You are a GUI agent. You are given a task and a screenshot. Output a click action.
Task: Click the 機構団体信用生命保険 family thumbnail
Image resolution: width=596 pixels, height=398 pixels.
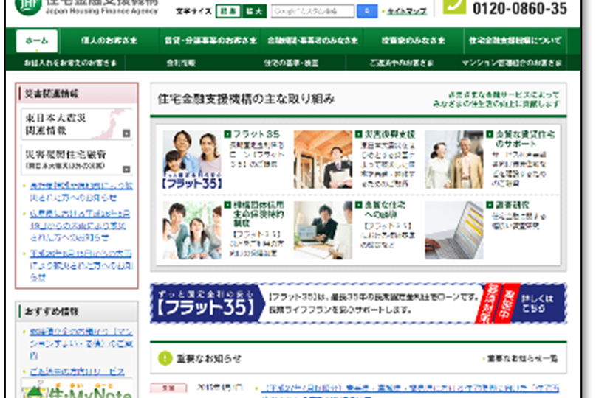coord(192,230)
